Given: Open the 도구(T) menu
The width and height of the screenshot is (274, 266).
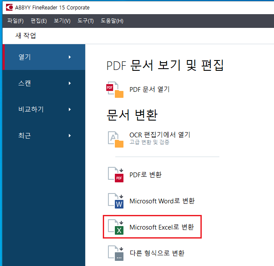Looking at the screenshot, I should [x=86, y=21].
